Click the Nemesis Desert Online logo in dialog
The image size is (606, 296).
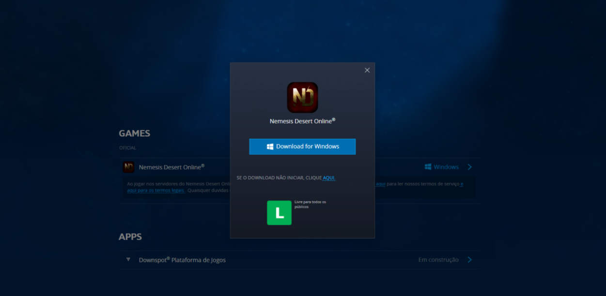pyautogui.click(x=302, y=97)
